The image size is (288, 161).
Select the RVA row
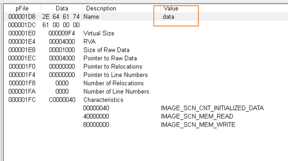[146, 42]
